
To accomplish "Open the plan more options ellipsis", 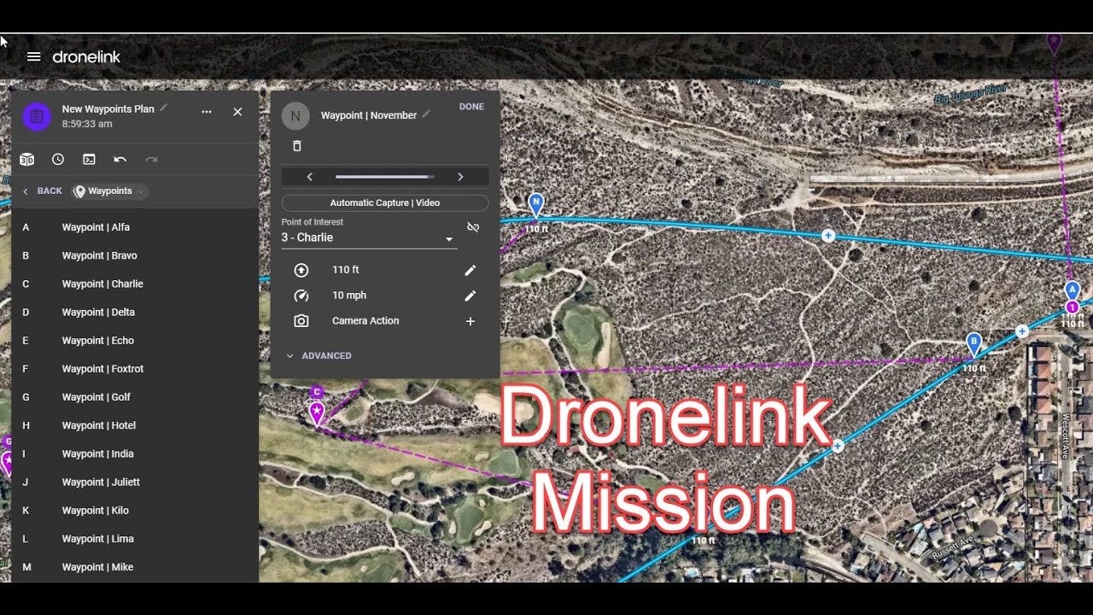I will pos(207,112).
